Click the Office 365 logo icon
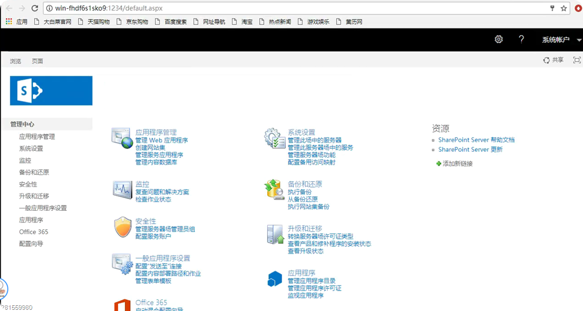The width and height of the screenshot is (583, 311). point(123,305)
